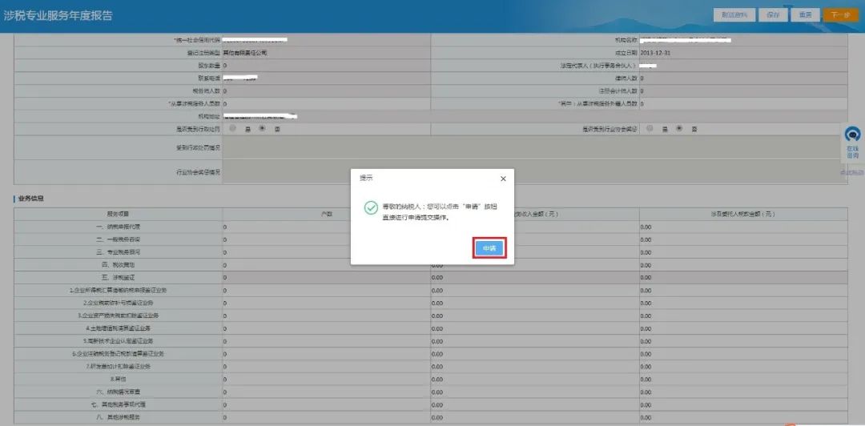The height and width of the screenshot is (426, 865).
Task: Click the 行业协会惩戒情况 text area
Action: [534, 172]
